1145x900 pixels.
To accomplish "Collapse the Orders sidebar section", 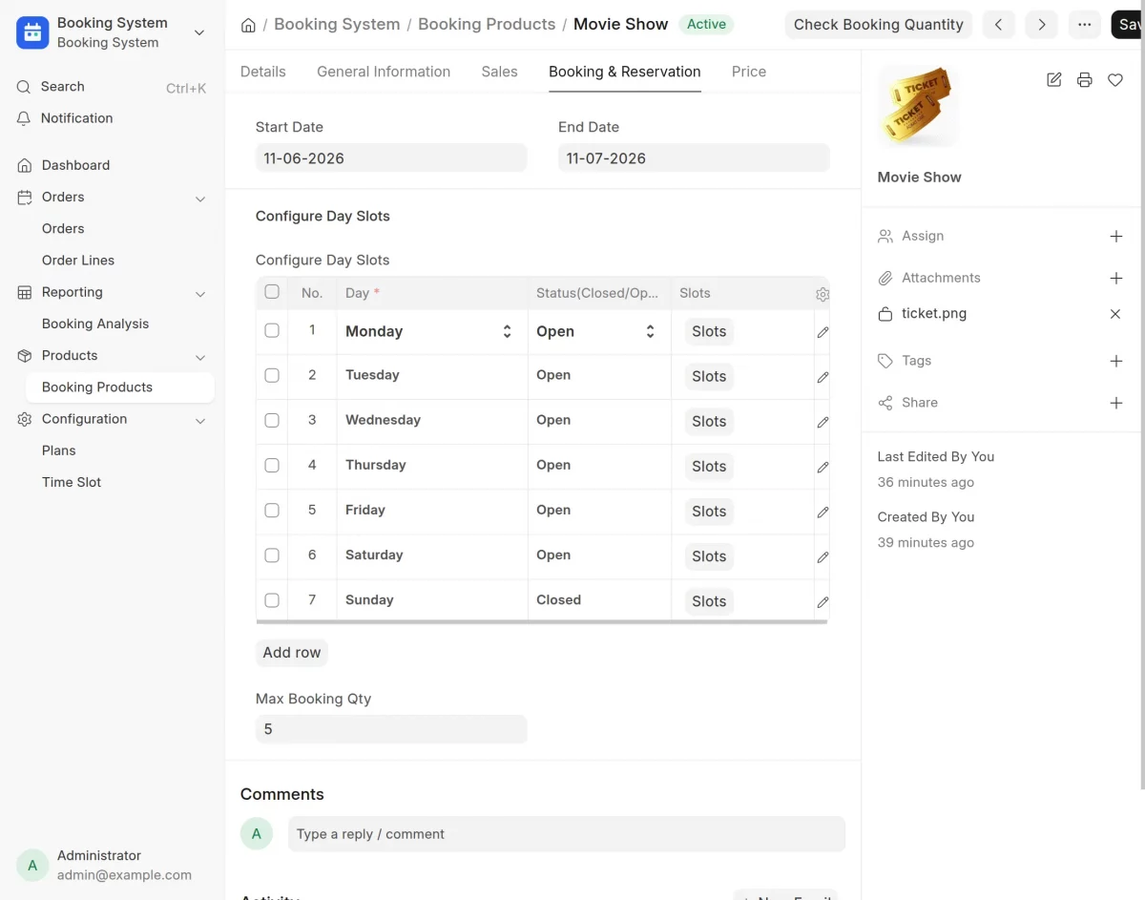I will pos(200,198).
